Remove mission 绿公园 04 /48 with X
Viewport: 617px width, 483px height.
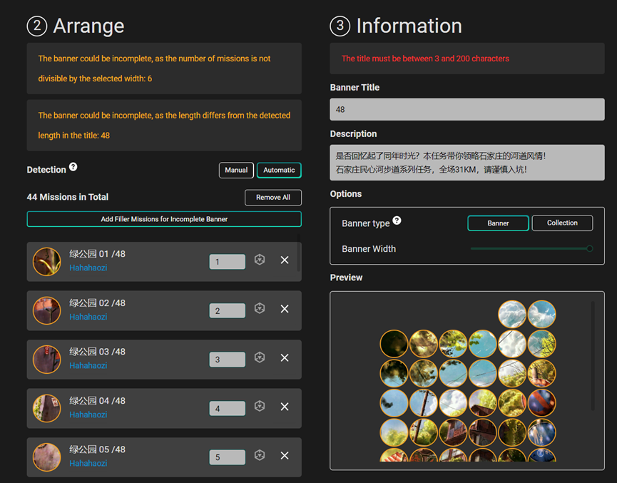[285, 407]
